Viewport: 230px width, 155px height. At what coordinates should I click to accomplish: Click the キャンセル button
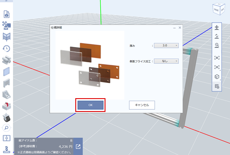(142, 105)
